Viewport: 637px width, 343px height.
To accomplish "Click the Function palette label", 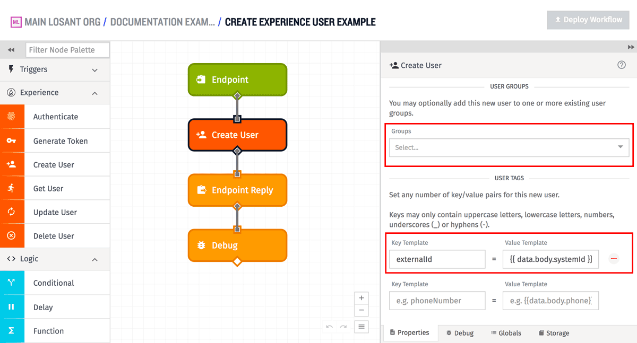I will 48,331.
